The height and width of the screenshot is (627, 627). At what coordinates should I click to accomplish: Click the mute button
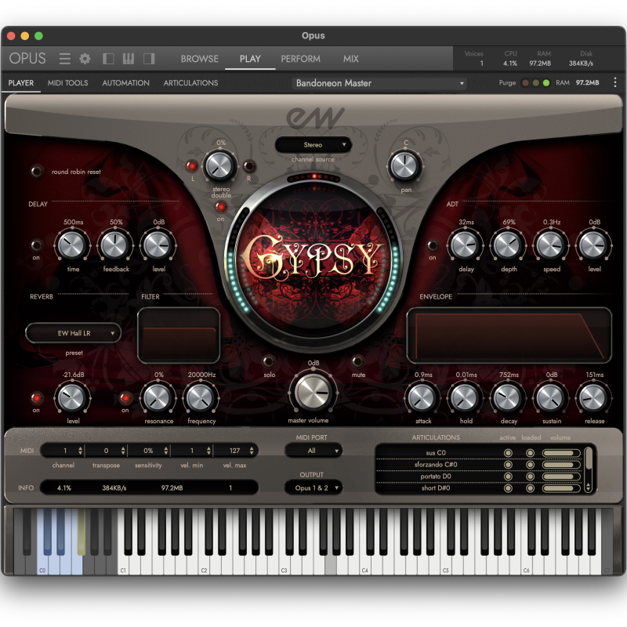357,361
